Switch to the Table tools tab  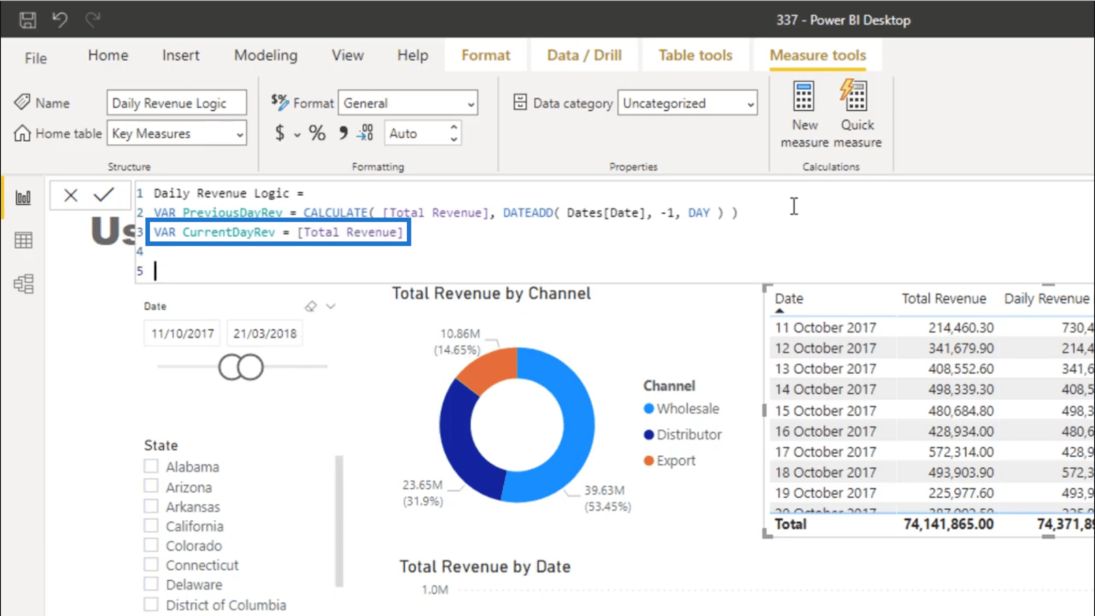click(x=695, y=55)
